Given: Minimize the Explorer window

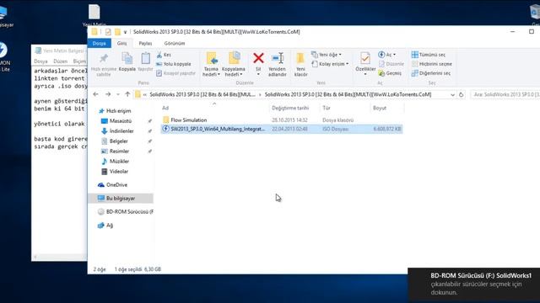Looking at the screenshot, I should [512, 32].
